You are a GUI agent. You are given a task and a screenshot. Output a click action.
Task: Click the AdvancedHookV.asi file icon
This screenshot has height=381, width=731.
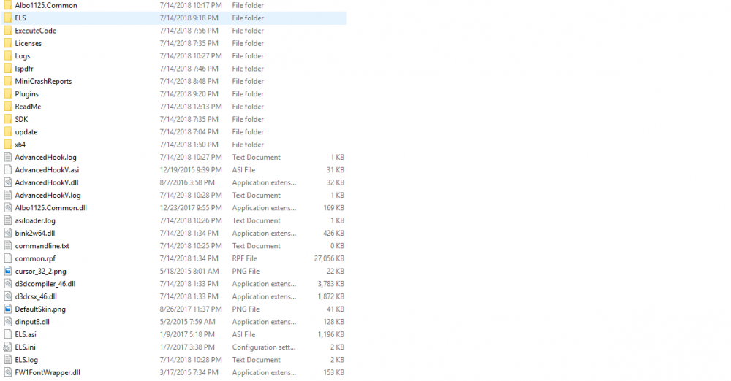click(x=7, y=169)
